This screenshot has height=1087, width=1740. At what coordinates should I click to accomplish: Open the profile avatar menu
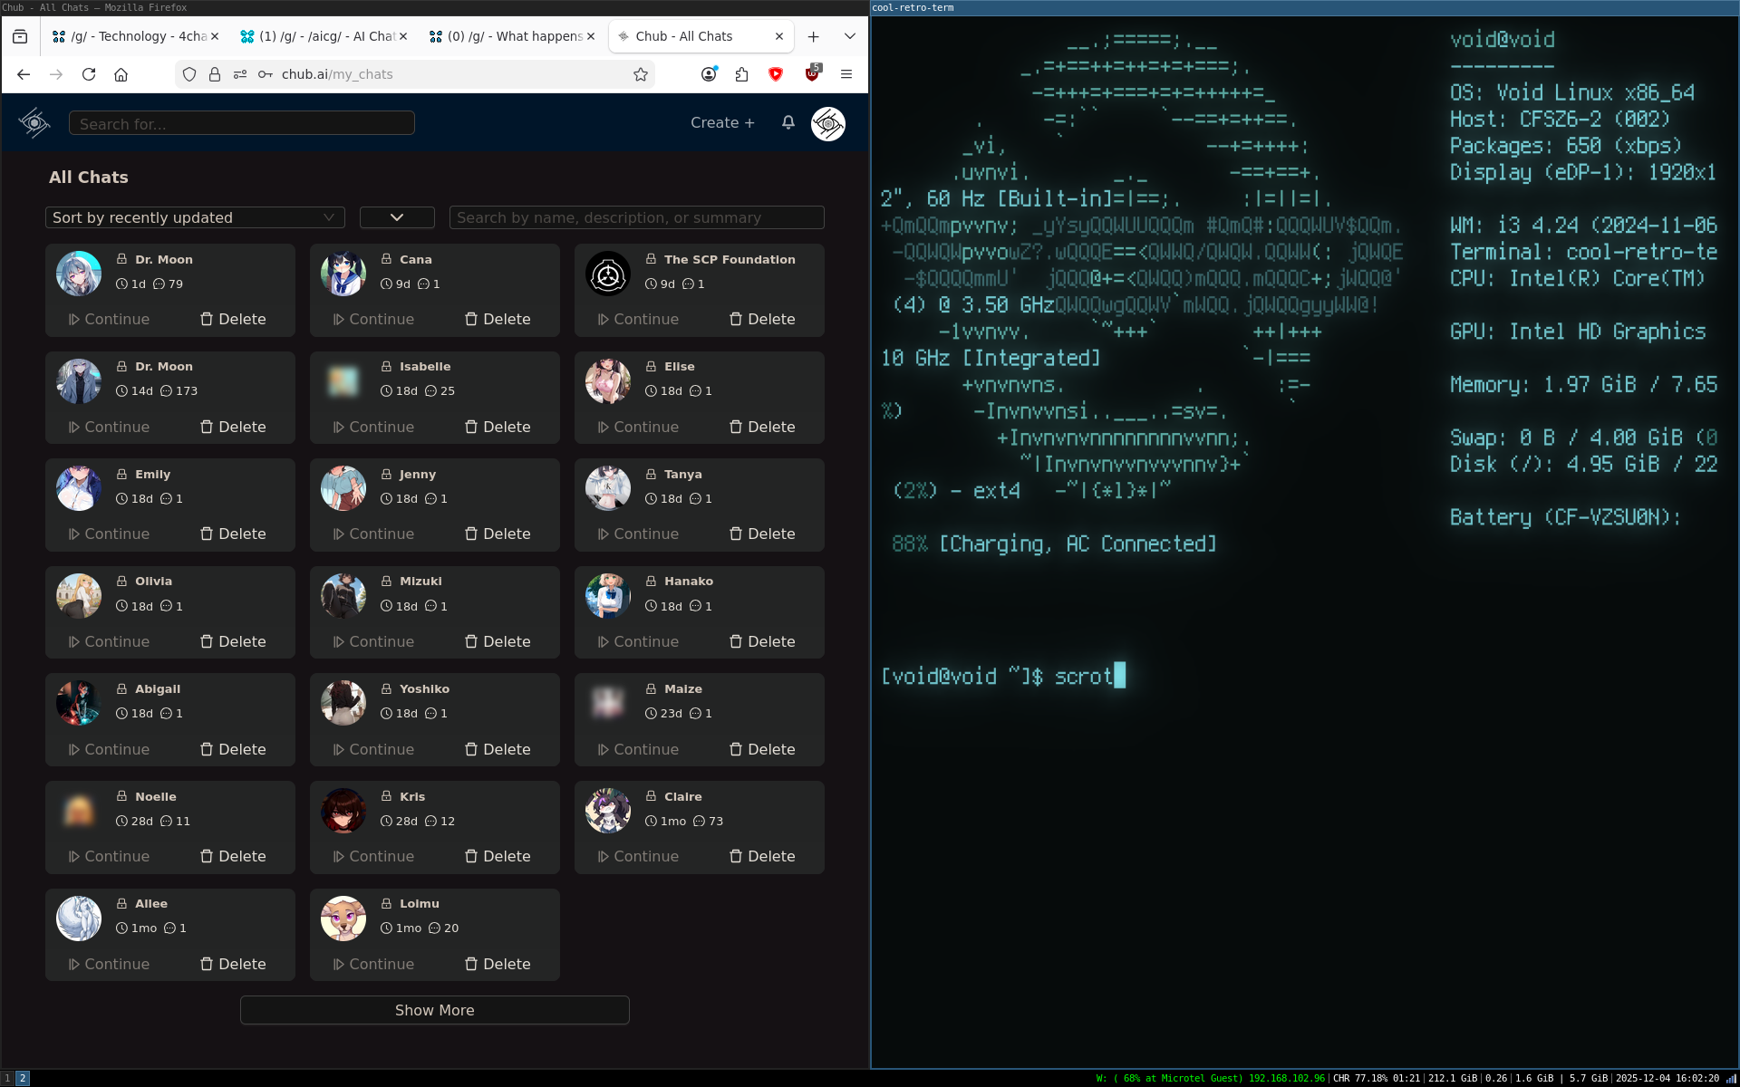[827, 123]
